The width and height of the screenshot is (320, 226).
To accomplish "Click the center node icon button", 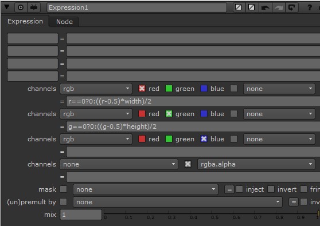I will point(21,7).
